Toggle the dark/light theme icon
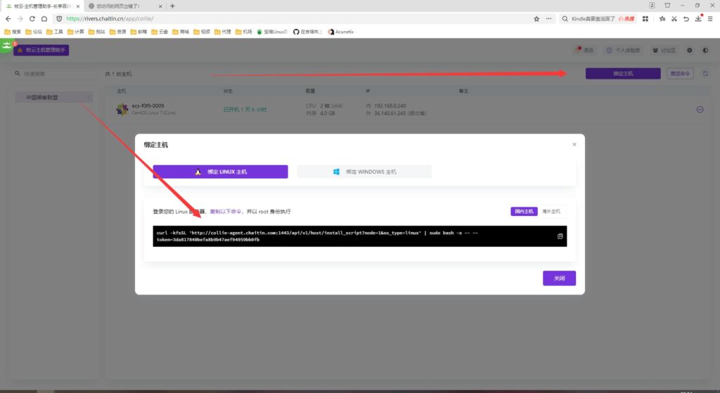 pyautogui.click(x=705, y=50)
